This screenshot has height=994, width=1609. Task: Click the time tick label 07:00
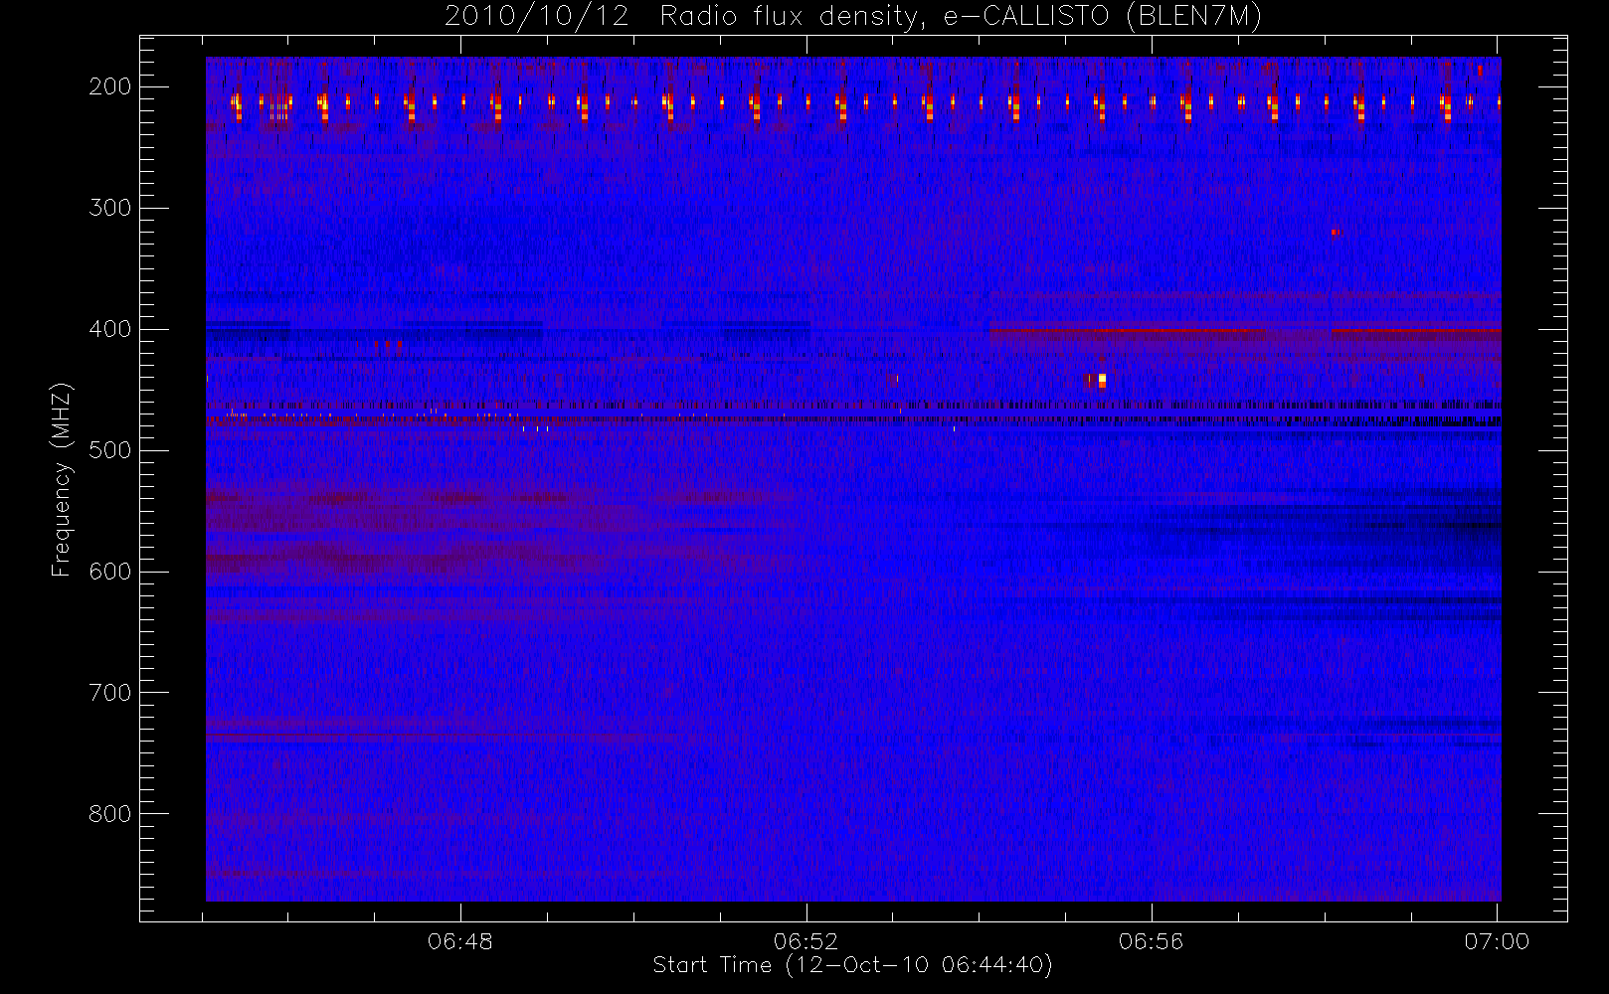coord(1497,941)
